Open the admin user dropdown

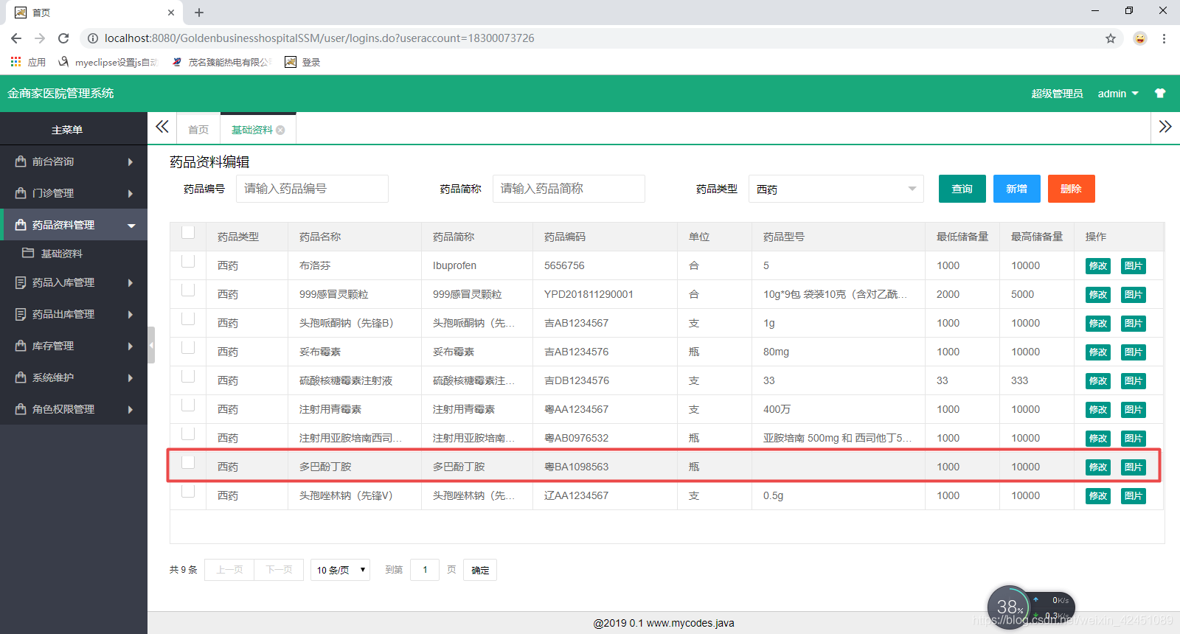click(x=1118, y=94)
